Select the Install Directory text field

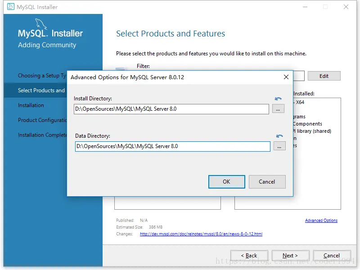(171, 108)
